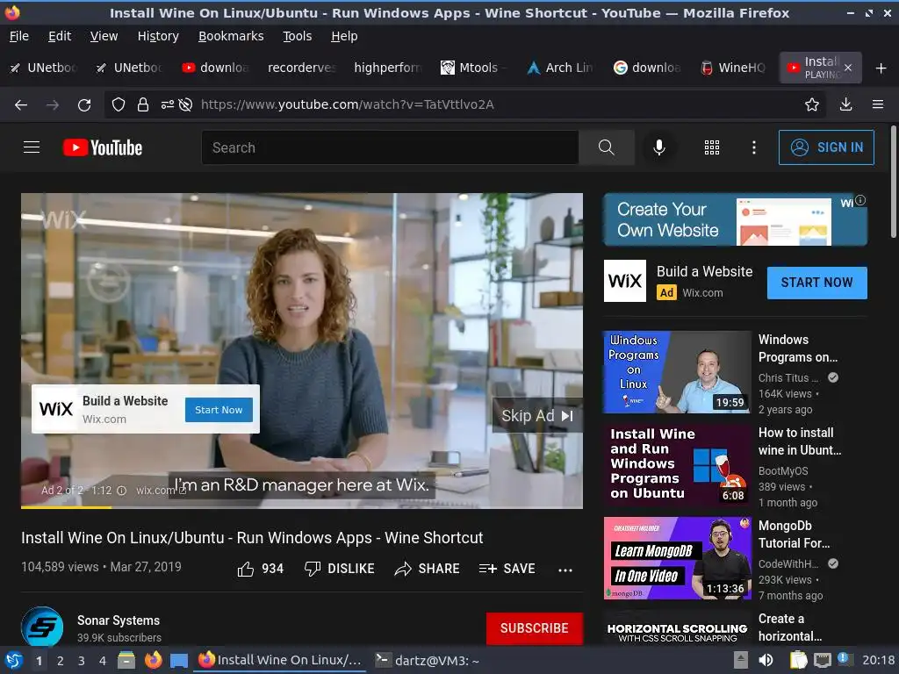This screenshot has height=674, width=899.
Task: Open the site permissions icon in address bar
Action: (168, 105)
